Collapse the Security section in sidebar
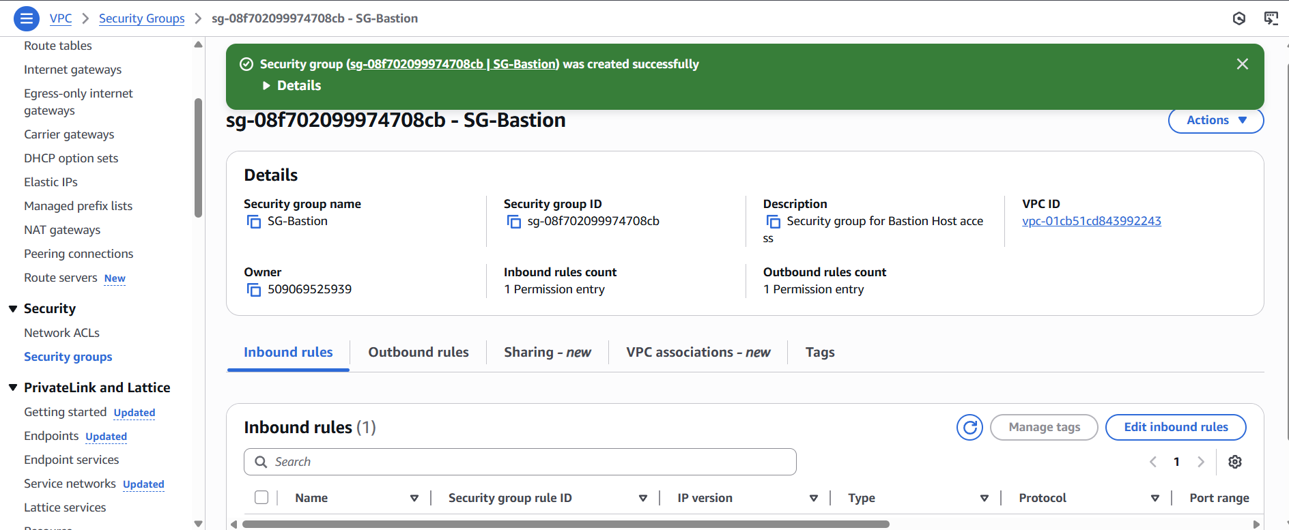Image resolution: width=1289 pixels, height=530 pixels. coord(13,309)
